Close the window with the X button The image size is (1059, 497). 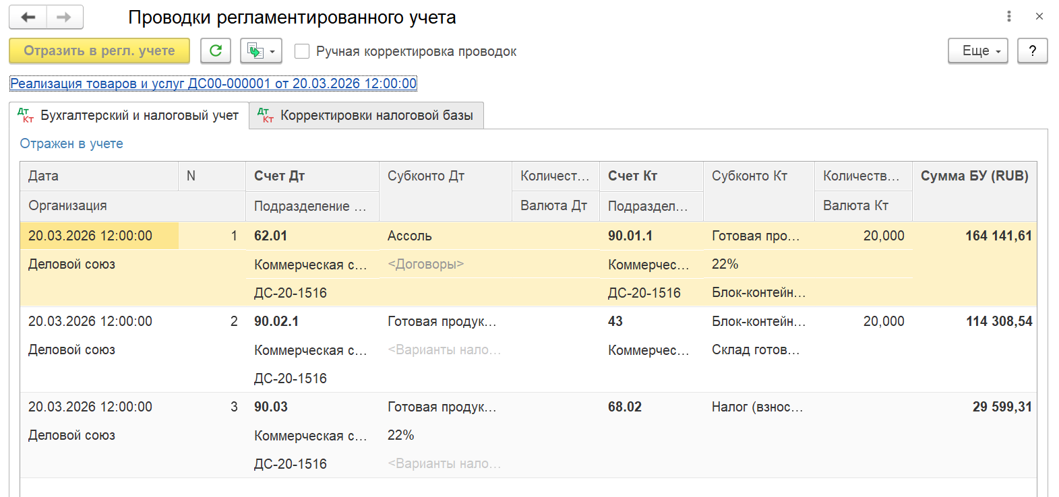pos(1039,16)
